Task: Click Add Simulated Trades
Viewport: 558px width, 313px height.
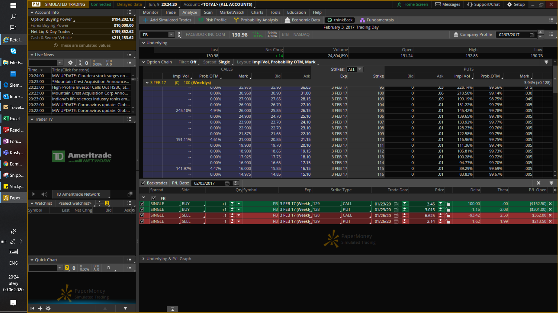Action: [167, 20]
